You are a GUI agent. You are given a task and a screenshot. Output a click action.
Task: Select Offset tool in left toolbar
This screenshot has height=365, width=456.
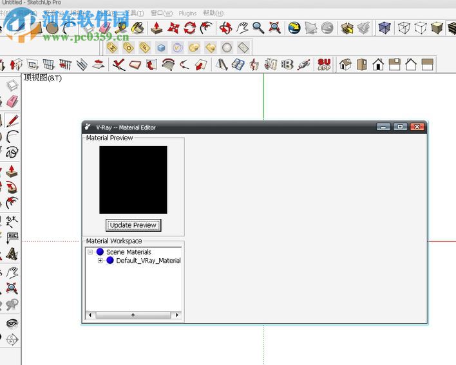[x=12, y=203]
